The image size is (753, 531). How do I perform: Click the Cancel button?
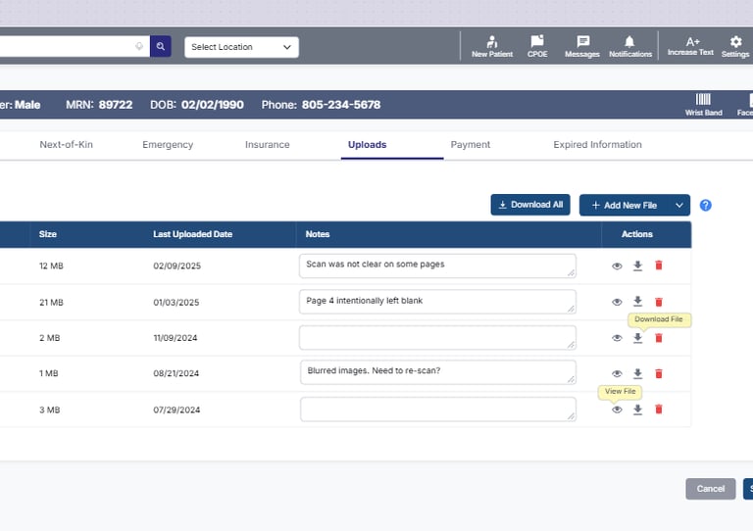point(710,489)
